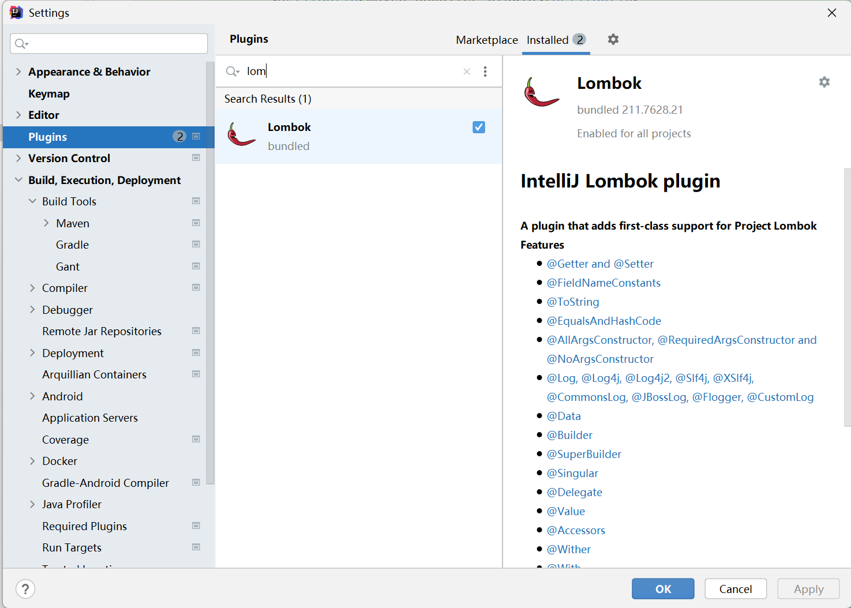
Task: Switch to the Installed tab
Action: point(556,40)
